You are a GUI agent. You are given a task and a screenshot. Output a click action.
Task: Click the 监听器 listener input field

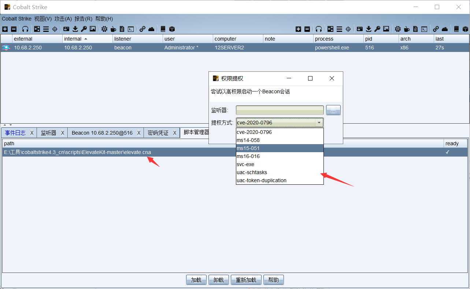280,110
